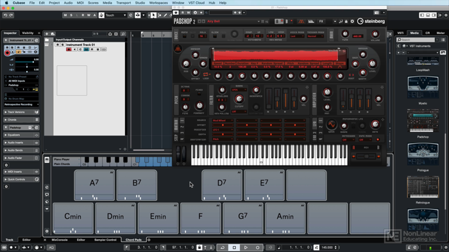Click Steinberg logo in Padshop header
449x252 pixels.
click(x=371, y=21)
